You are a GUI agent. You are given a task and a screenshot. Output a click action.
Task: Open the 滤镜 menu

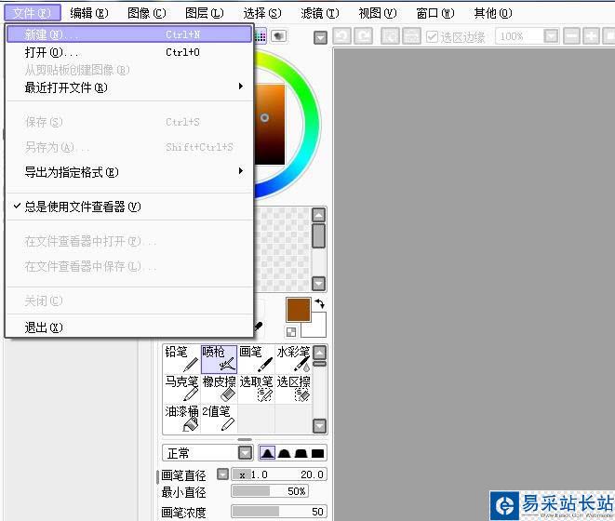pos(320,13)
